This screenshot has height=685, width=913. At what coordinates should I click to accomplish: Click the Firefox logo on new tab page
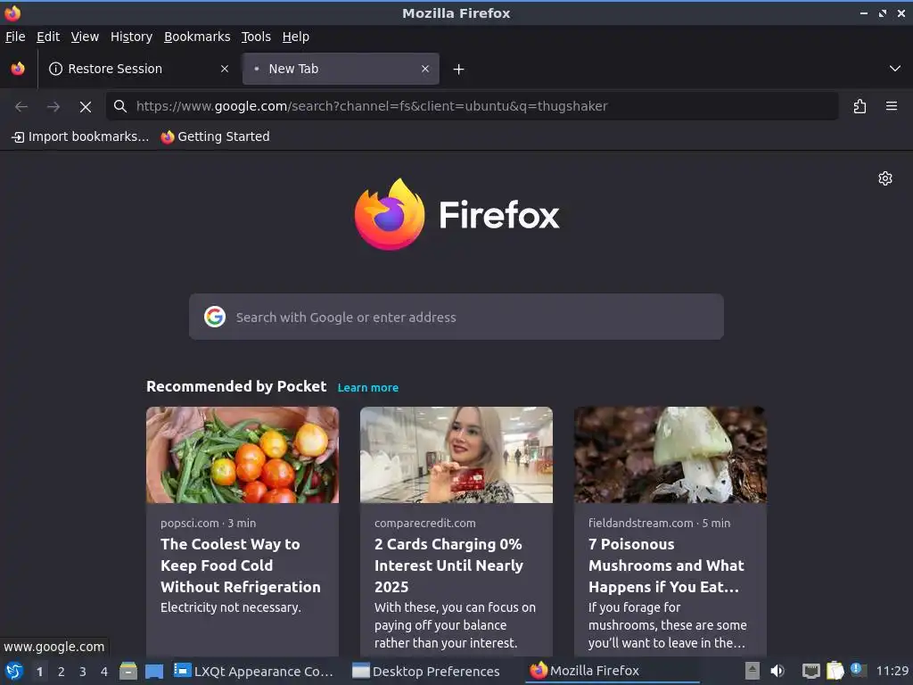point(456,215)
